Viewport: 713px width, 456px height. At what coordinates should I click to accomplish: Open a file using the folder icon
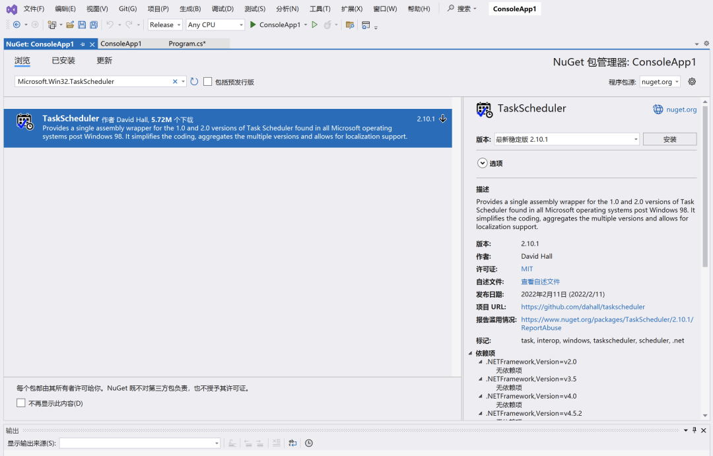(x=70, y=25)
